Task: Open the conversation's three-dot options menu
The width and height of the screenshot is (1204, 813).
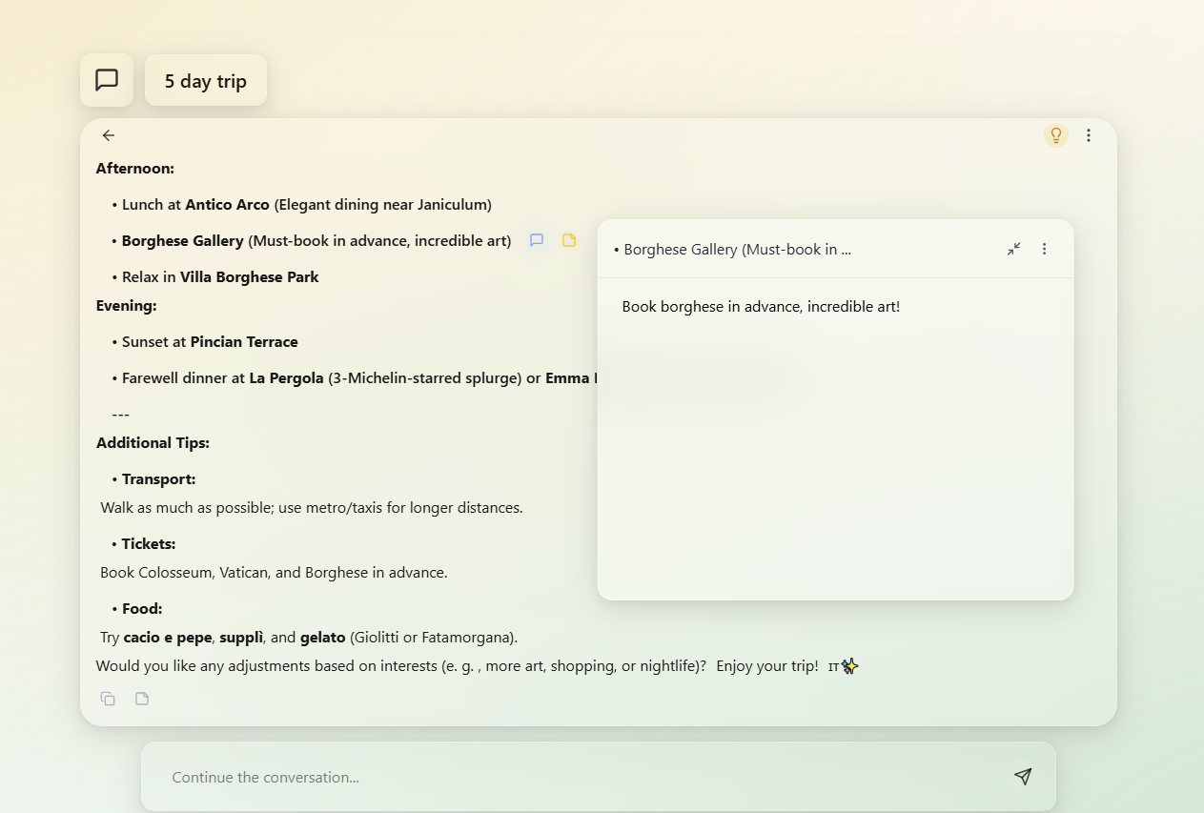Action: click(1089, 135)
